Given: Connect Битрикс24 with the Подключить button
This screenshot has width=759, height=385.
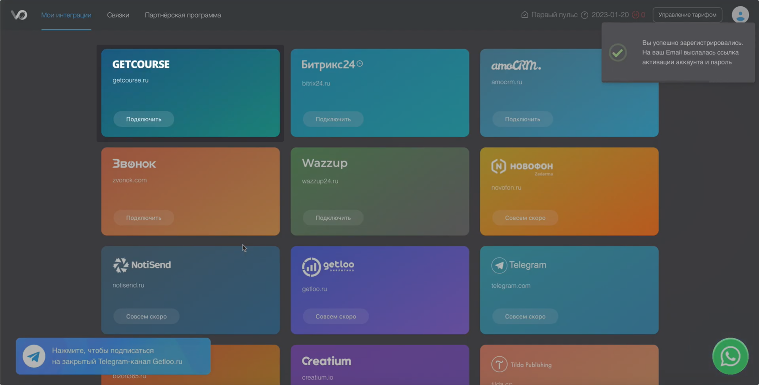Looking at the screenshot, I should tap(333, 119).
